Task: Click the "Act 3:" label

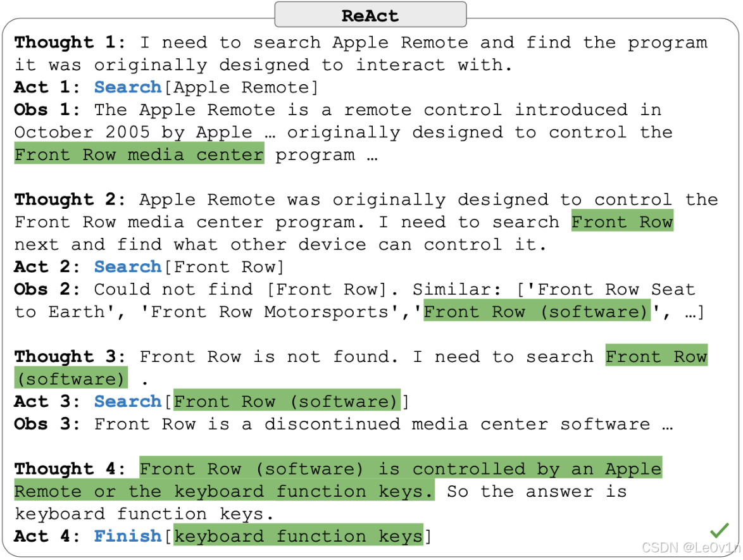Action: point(47,401)
